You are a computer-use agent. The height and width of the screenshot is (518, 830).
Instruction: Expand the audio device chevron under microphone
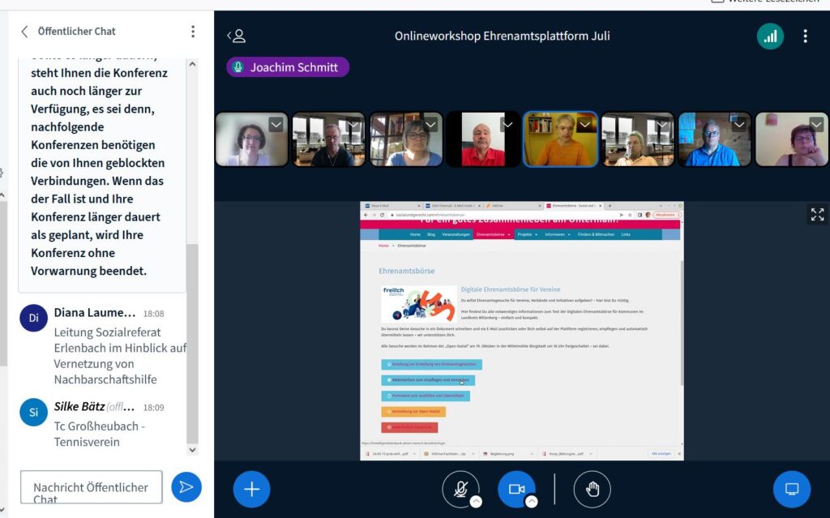(x=476, y=502)
